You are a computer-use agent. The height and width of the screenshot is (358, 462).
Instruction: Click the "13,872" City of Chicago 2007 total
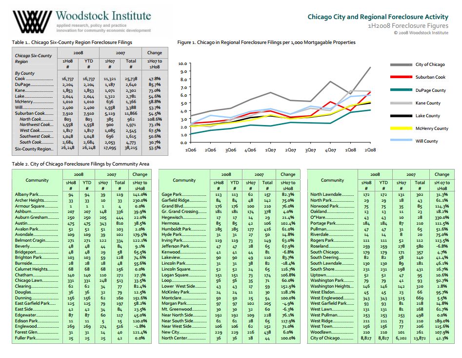[x=420, y=338]
